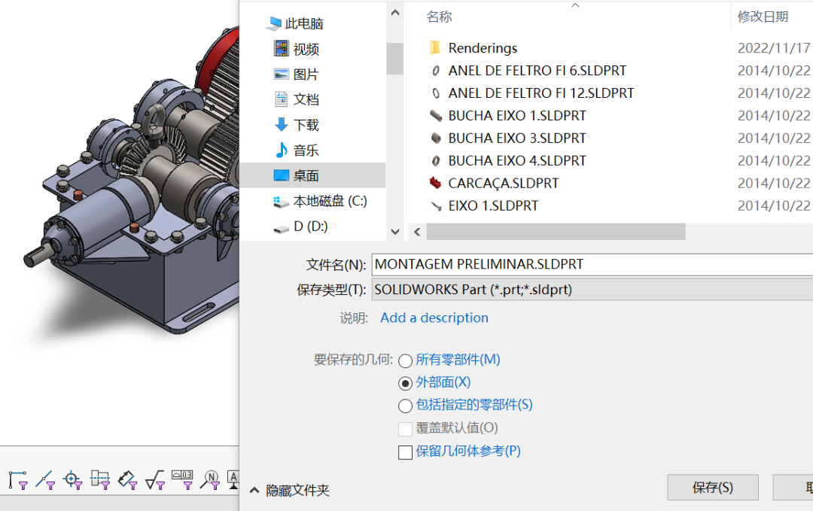Open 视频 folder in navigation pane
Image resolution: width=813 pixels, height=511 pixels.
[296, 49]
